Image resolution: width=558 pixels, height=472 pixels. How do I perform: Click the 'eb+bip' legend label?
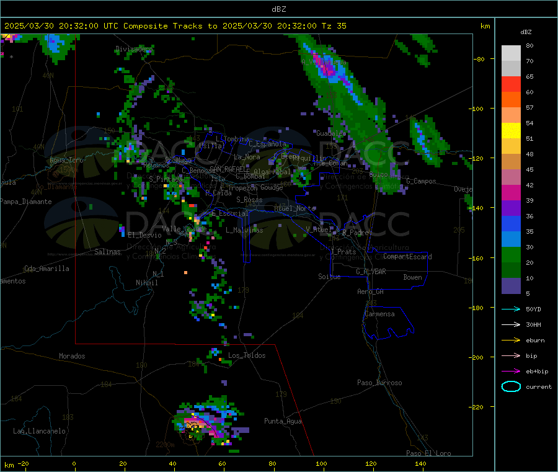[x=537, y=372]
